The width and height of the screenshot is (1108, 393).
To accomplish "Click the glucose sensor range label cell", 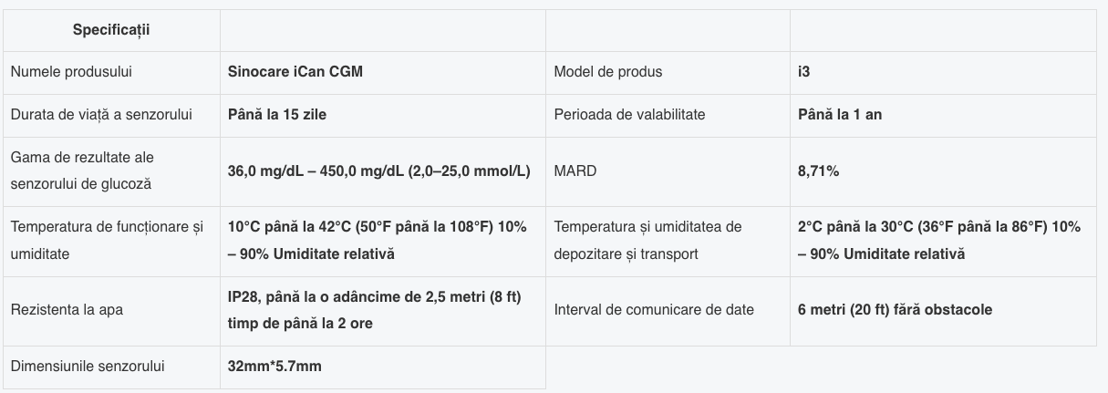I will [82, 171].
